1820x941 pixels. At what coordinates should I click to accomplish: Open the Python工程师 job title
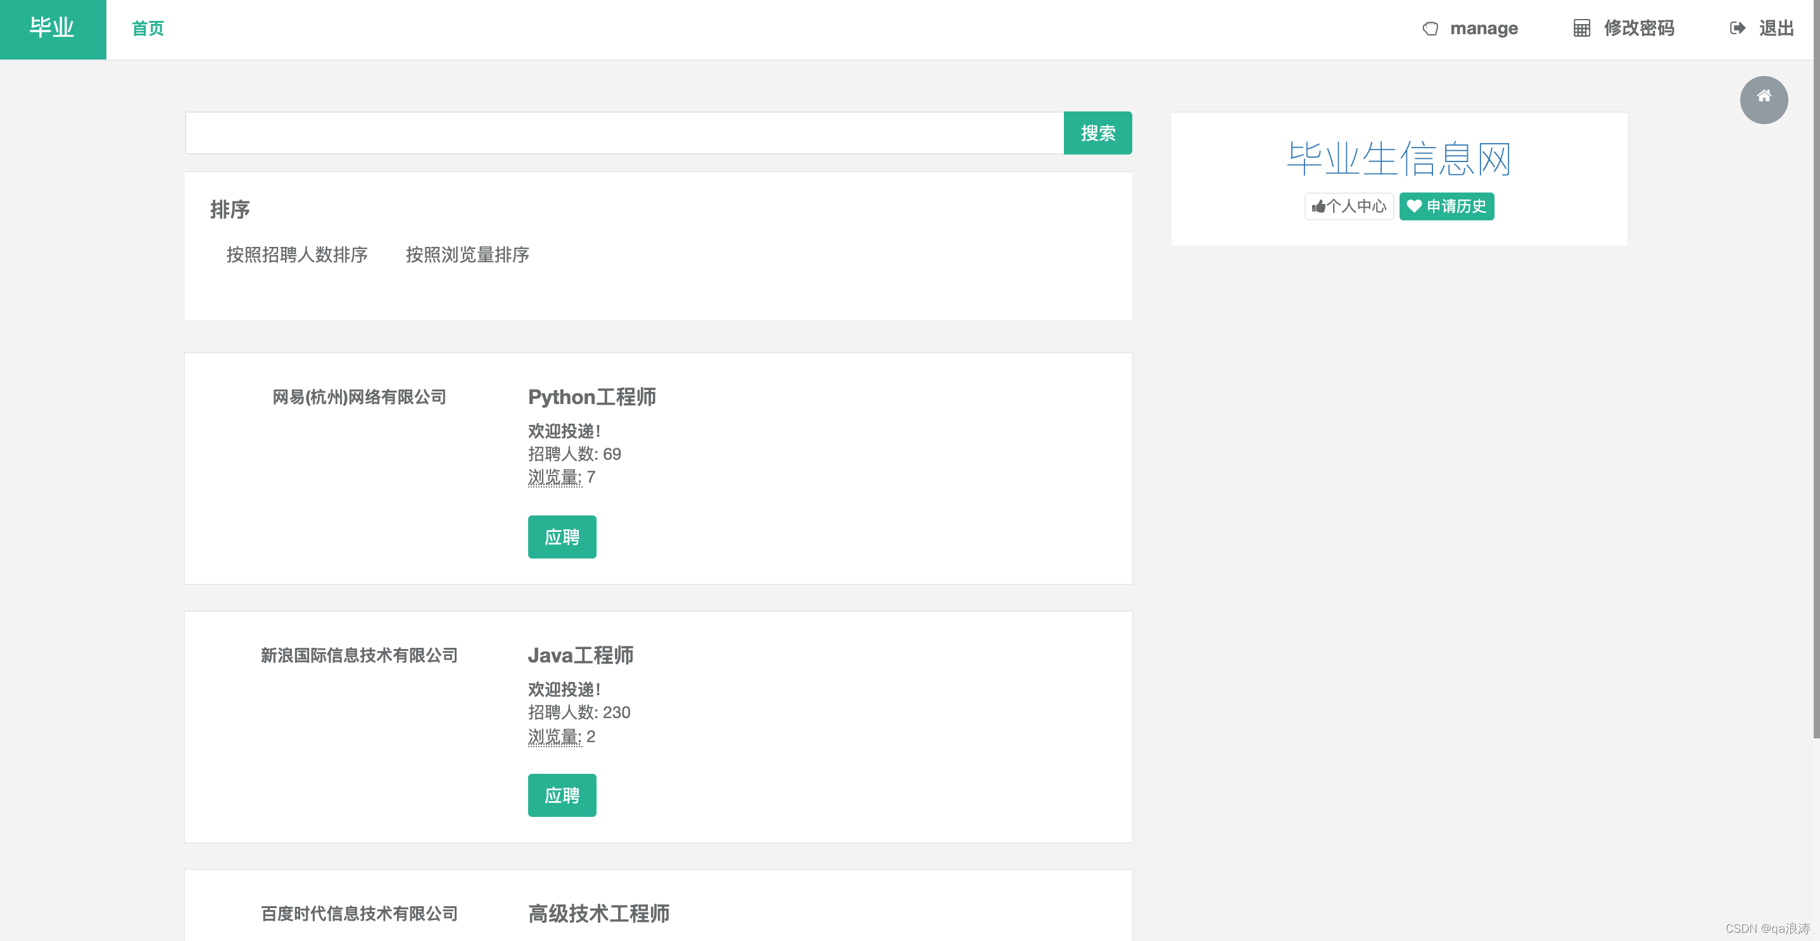[x=591, y=397]
